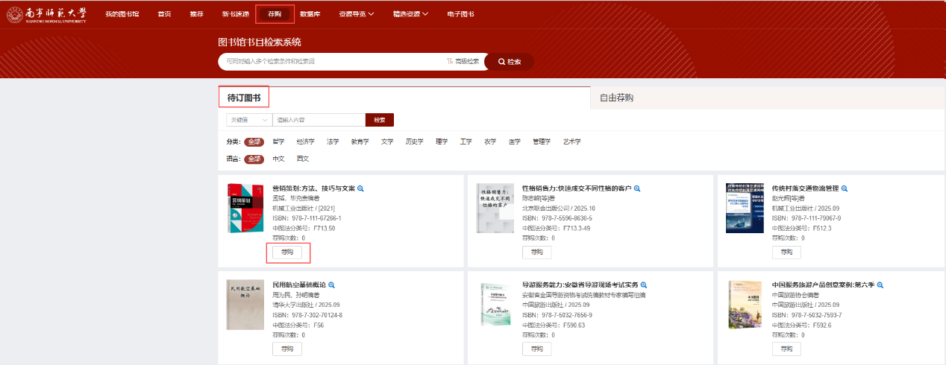This screenshot has height=365, width=946.
Task: Switch to the 自由荐购 tab
Action: pyautogui.click(x=616, y=98)
